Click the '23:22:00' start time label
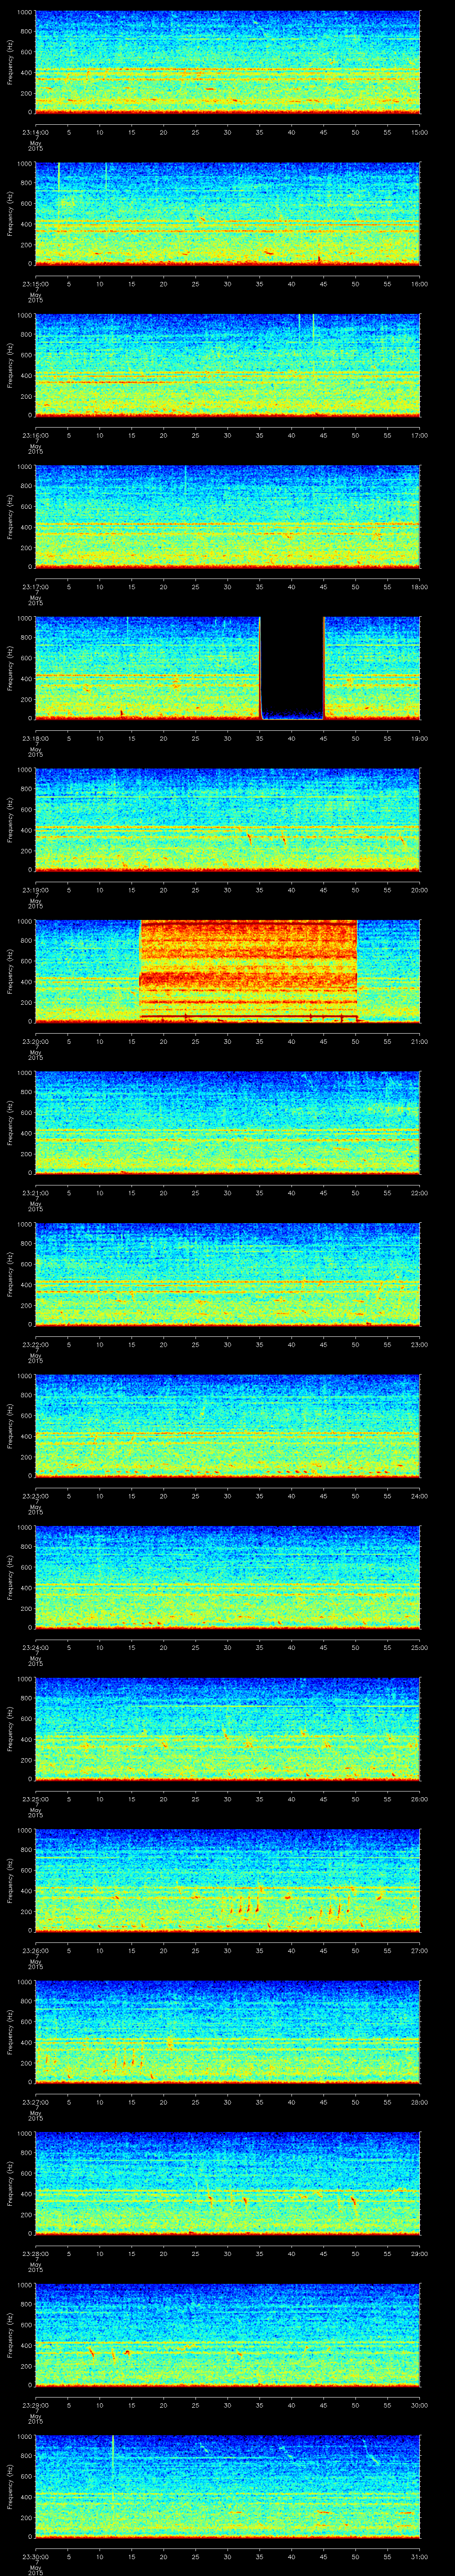455x2576 pixels. [x=35, y=1344]
